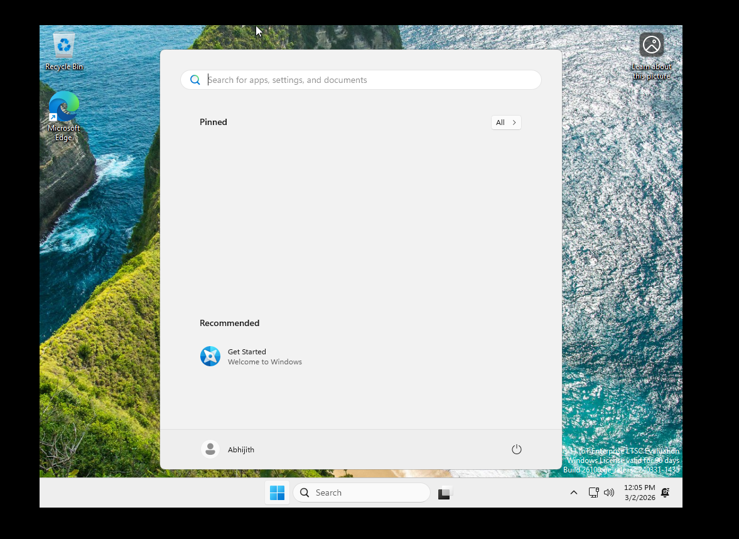739x539 pixels.
Task: Click the search magnifier inside the Start menu
Action: pyautogui.click(x=195, y=80)
